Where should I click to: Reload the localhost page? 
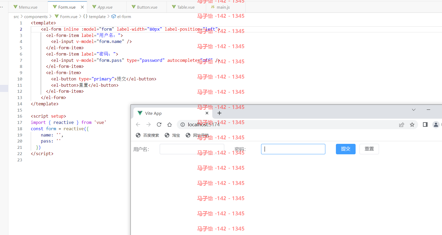click(159, 124)
